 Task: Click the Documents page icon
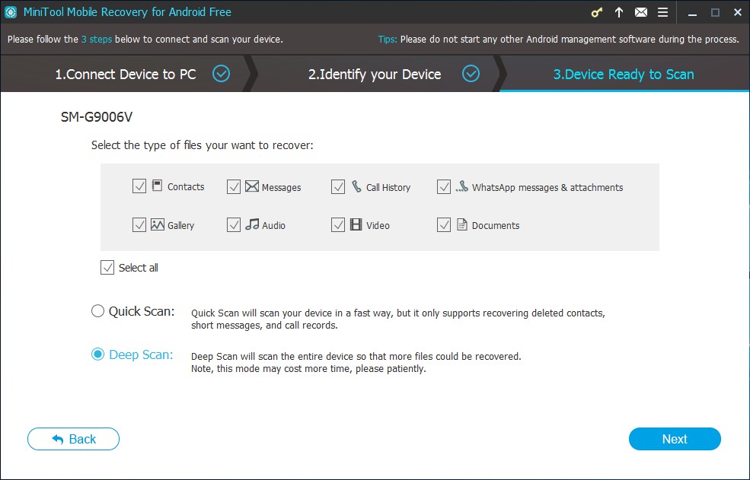461,224
